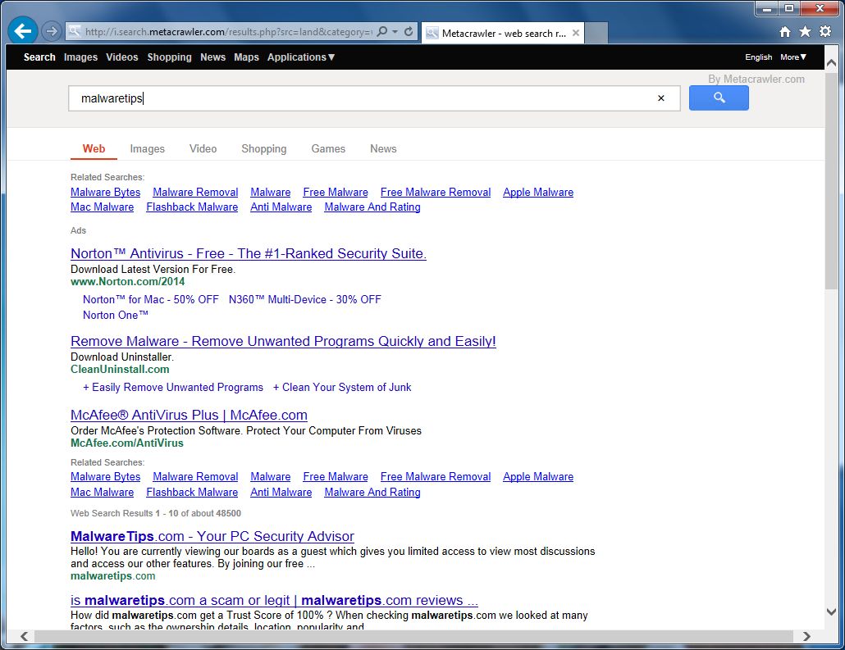Image resolution: width=845 pixels, height=650 pixels.
Task: Open Easily Remove Unwanted Programs sublink
Action: (173, 387)
